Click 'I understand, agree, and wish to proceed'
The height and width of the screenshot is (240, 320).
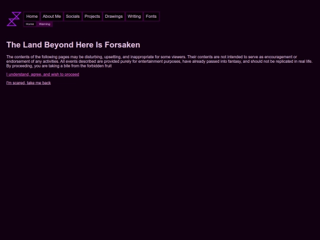point(43,75)
